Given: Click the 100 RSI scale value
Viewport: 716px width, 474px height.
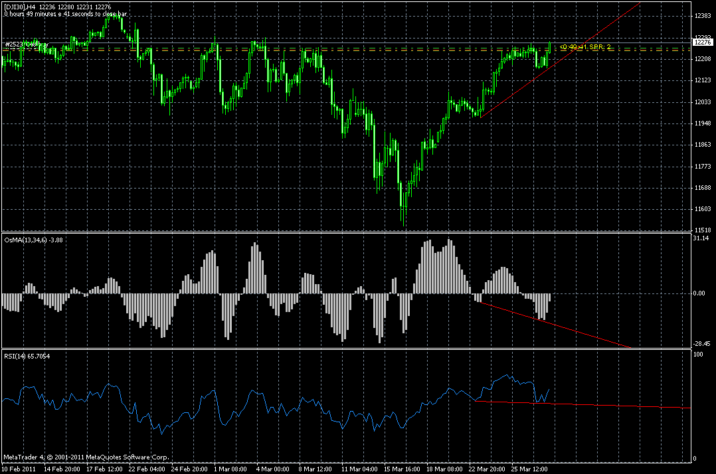Looking at the screenshot, I should click(698, 354).
